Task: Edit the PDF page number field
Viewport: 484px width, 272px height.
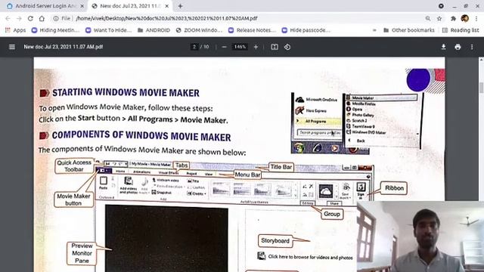Action: click(x=194, y=47)
